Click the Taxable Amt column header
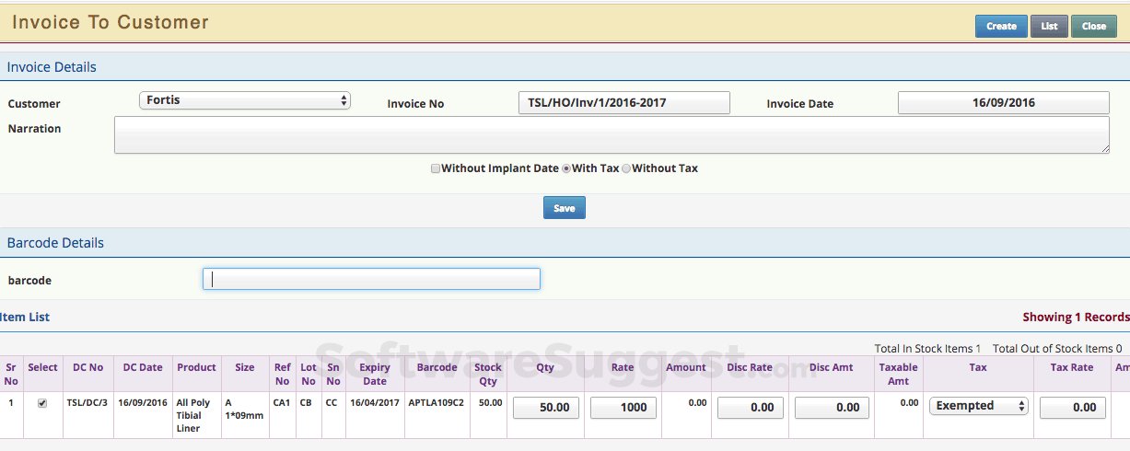 point(898,374)
